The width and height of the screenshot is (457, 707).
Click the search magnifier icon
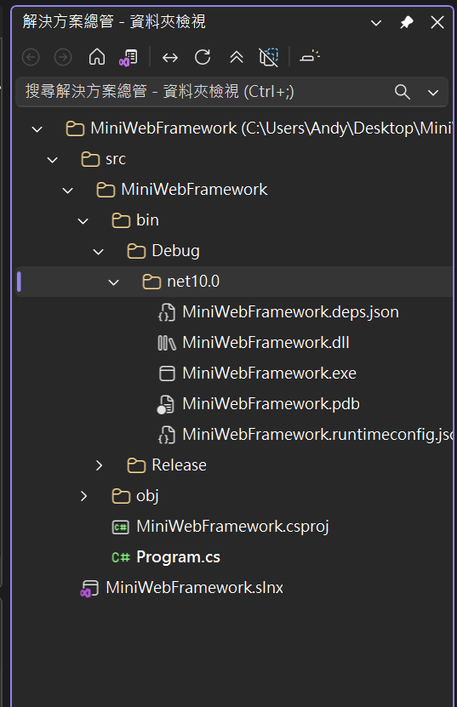tap(402, 92)
